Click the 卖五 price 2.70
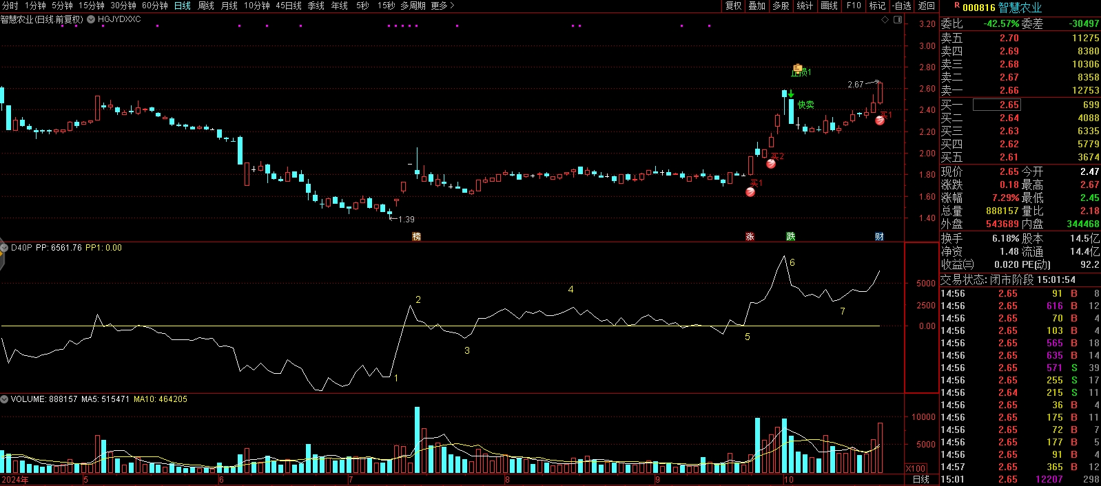Image resolution: width=1101 pixels, height=486 pixels. 1009,38
